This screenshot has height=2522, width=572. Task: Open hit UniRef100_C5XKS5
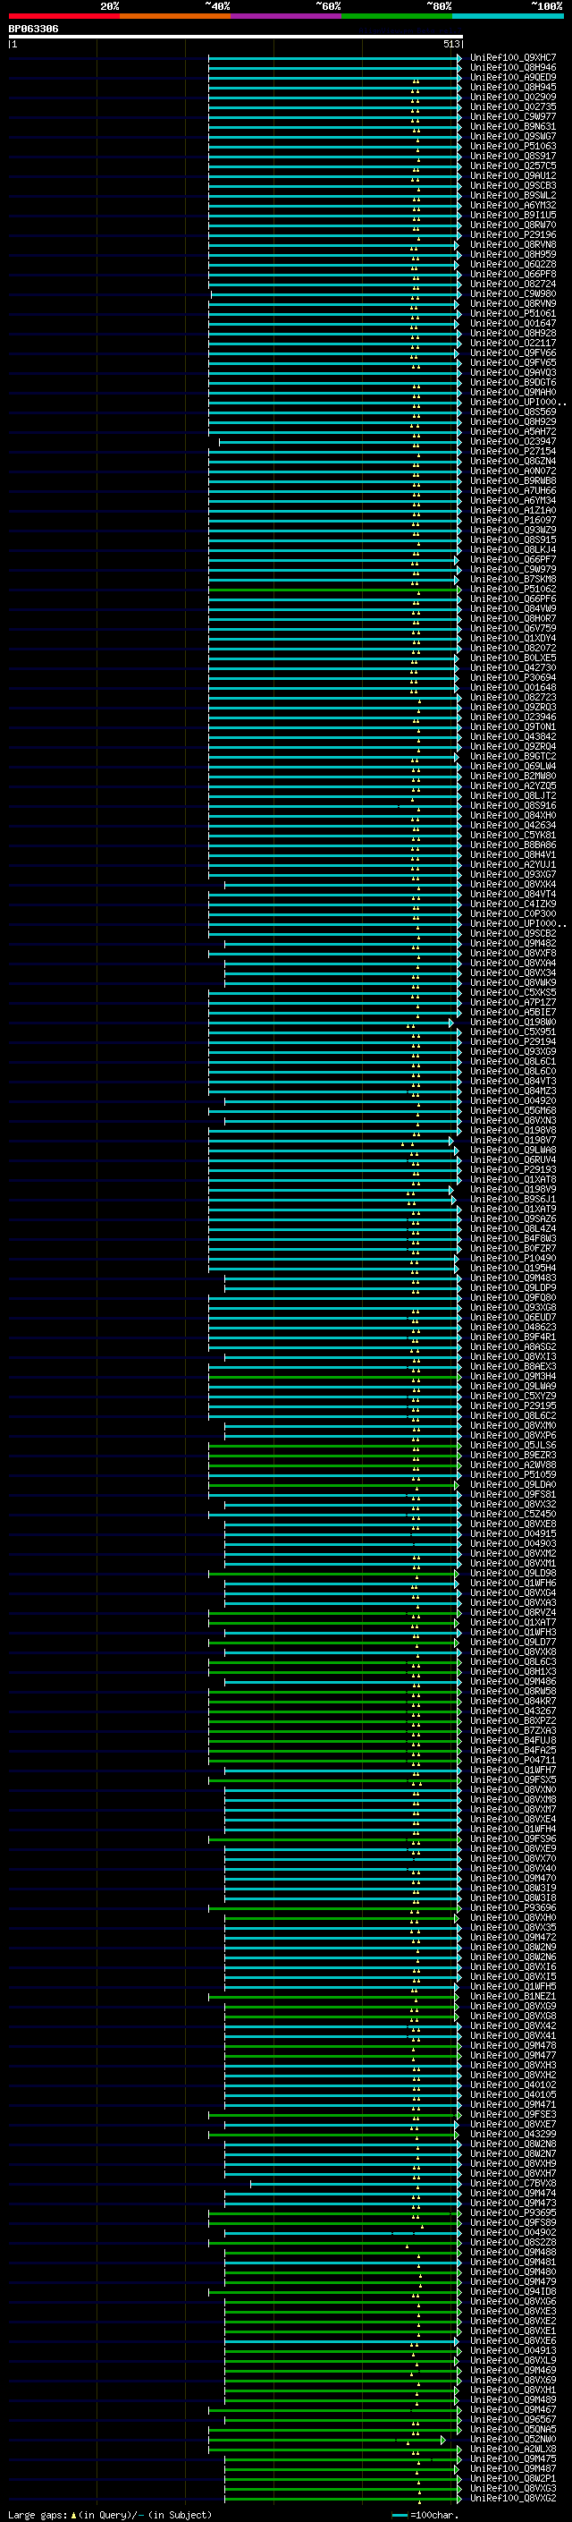click(x=512, y=992)
